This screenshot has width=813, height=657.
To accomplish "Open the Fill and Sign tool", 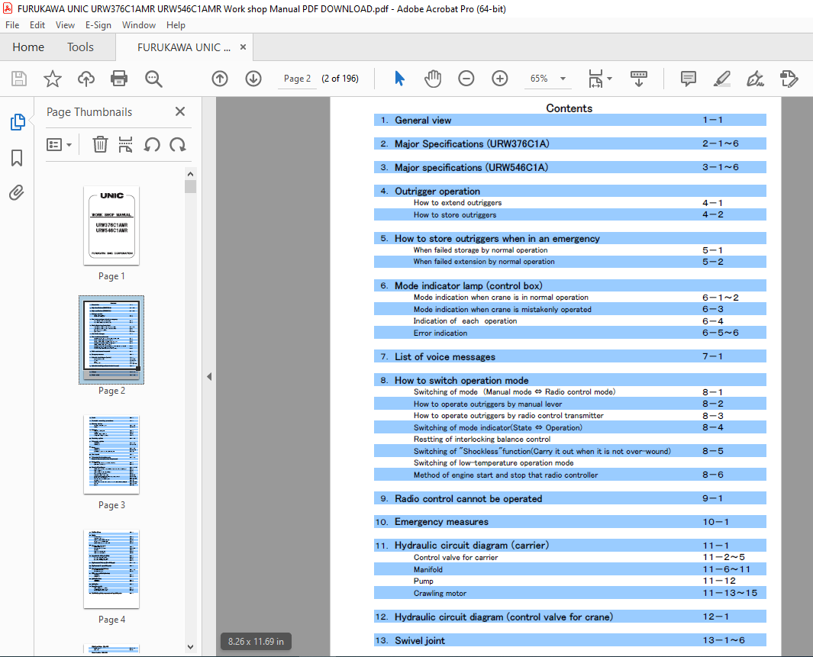I will (756, 79).
